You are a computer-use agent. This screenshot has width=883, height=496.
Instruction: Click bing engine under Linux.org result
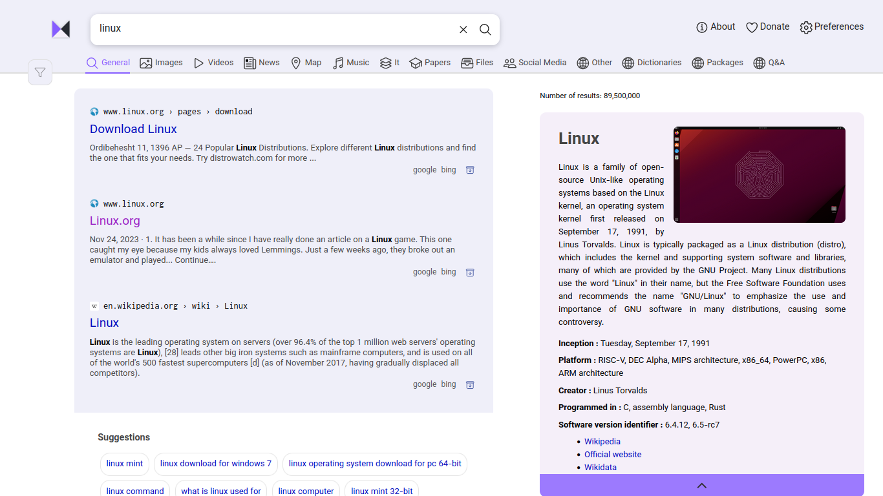pyautogui.click(x=449, y=272)
